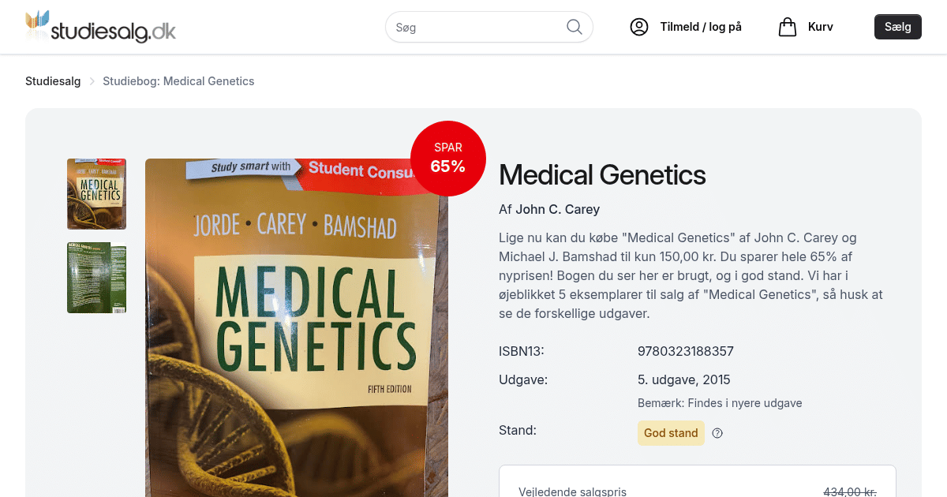Click the red SPAR 65% badge
Viewport: 947px width, 497px height.
[447, 158]
